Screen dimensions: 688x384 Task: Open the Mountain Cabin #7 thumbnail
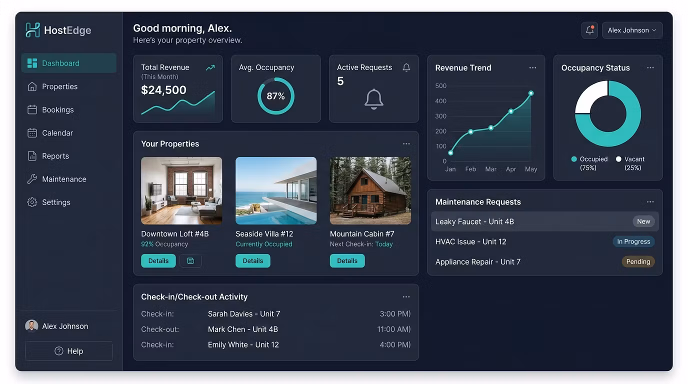(370, 190)
